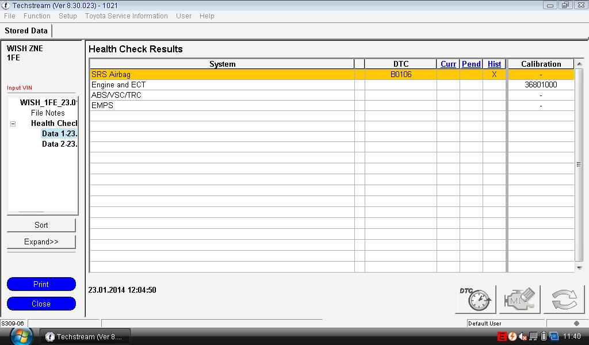Click the DTC column header

click(401, 64)
